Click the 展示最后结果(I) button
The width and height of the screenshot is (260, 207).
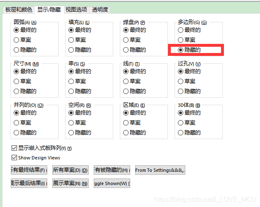click(29, 183)
